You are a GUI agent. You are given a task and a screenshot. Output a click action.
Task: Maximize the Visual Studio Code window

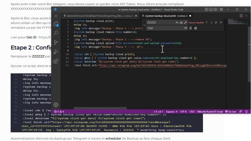237,9
